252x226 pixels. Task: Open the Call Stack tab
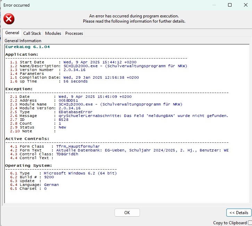32,33
